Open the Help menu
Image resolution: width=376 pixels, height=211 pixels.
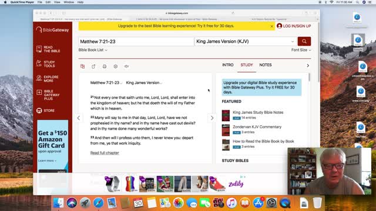pos(80,2)
